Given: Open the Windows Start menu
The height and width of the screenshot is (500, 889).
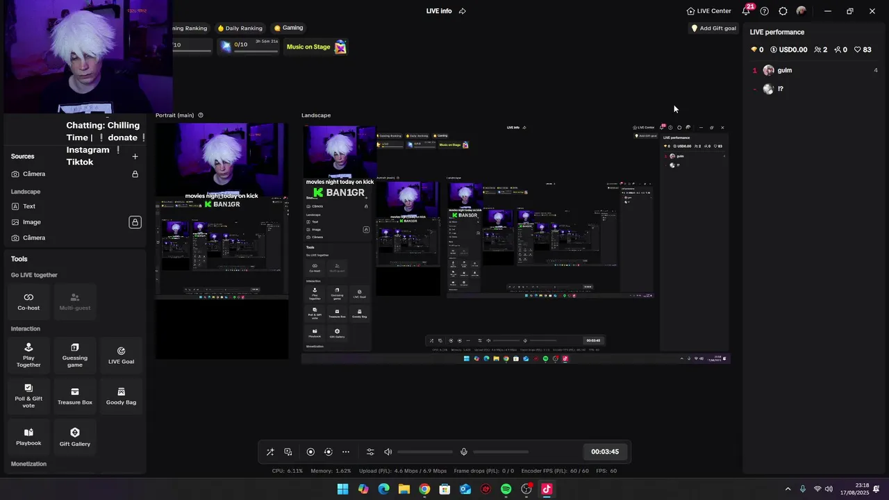Looking at the screenshot, I should coord(343,489).
